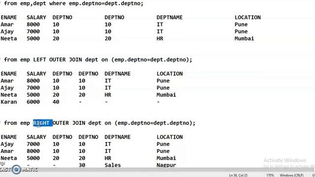
Task: Click DEPTNAME header in the first result table
Action: (x=169, y=18)
